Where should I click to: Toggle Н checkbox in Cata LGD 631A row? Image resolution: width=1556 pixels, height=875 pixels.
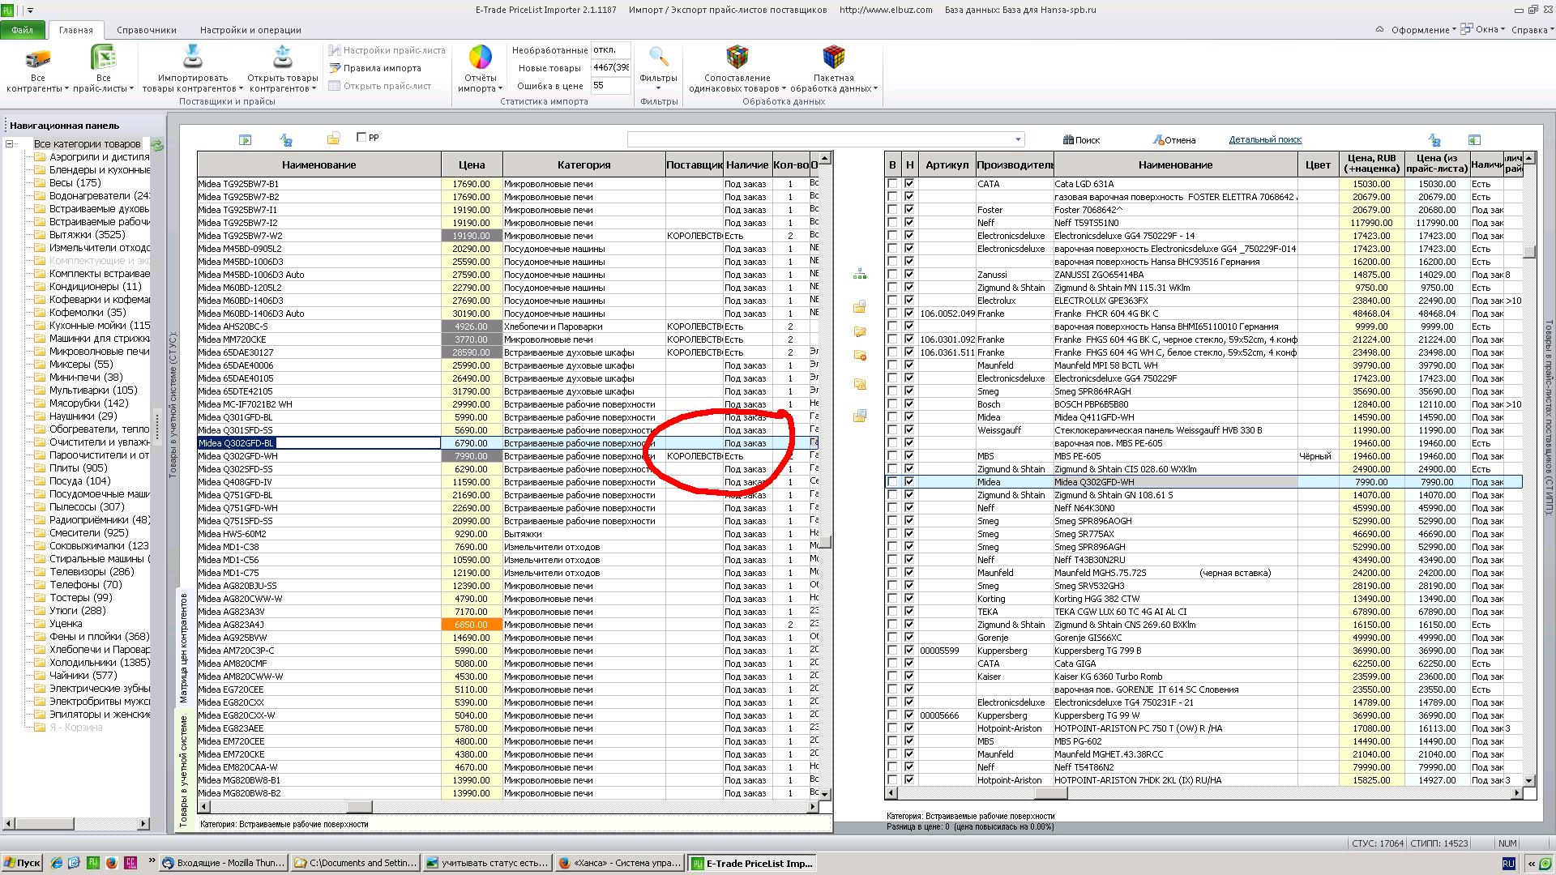point(909,184)
